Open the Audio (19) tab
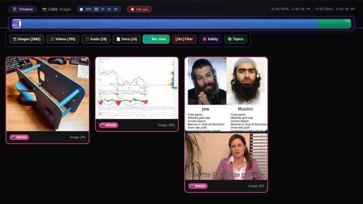The height and width of the screenshot is (204, 363). [x=96, y=39]
